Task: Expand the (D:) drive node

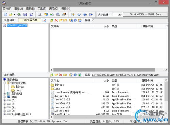Action: tap(5, 104)
